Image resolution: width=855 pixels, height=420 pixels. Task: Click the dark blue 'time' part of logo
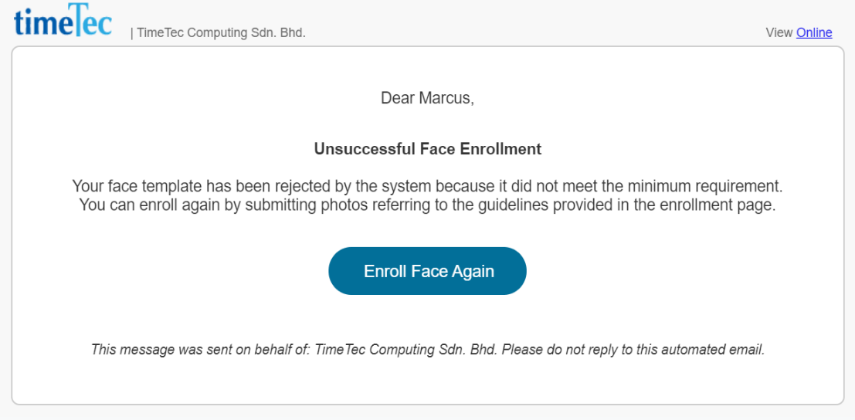[40, 23]
